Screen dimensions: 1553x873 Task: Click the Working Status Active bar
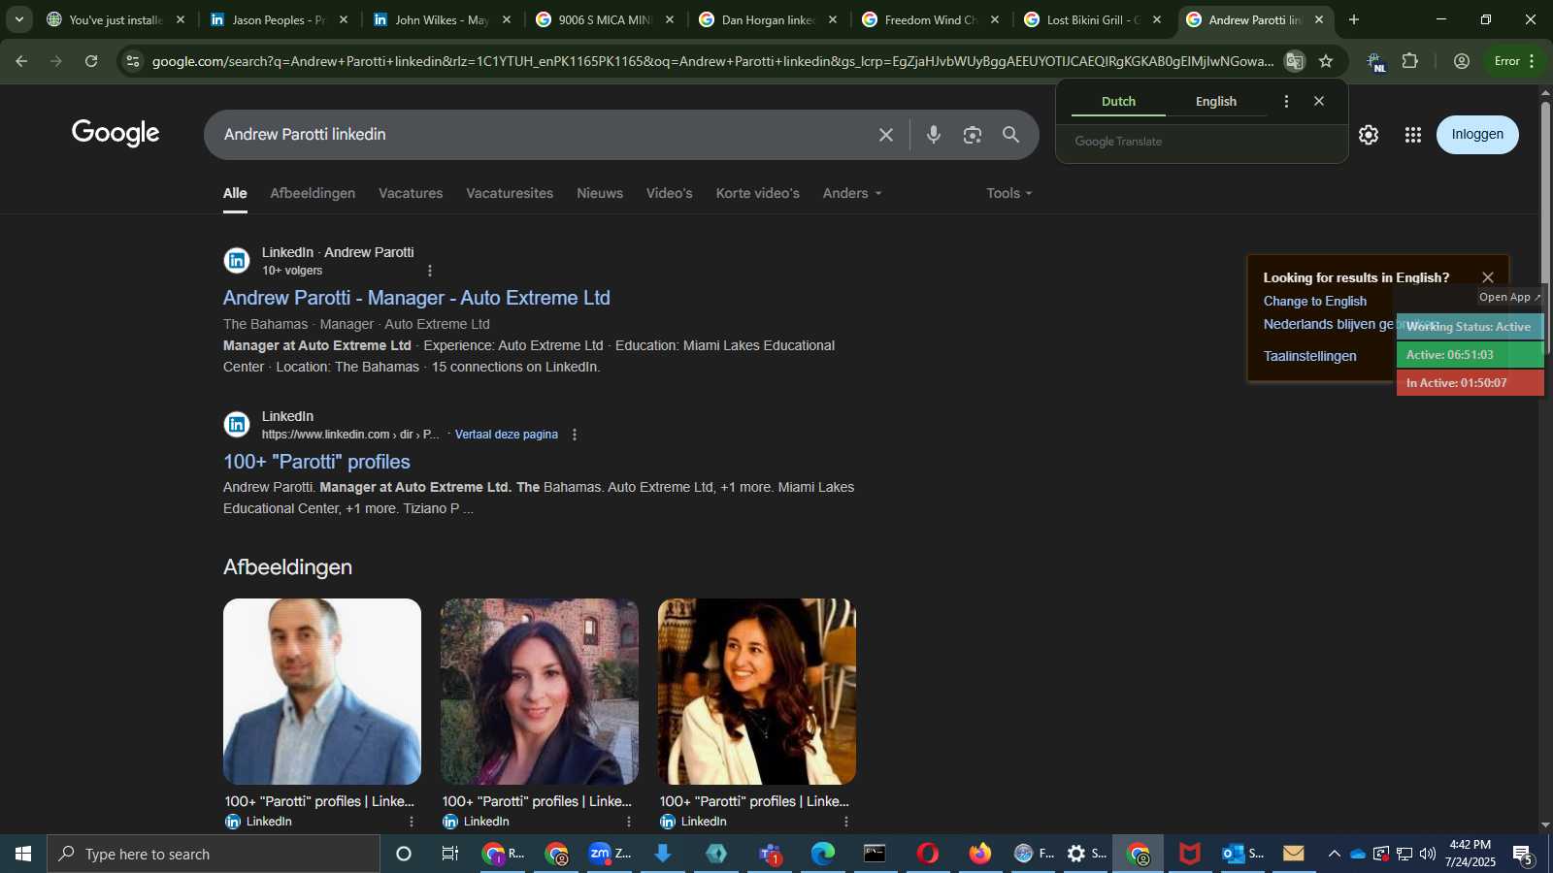(1470, 327)
